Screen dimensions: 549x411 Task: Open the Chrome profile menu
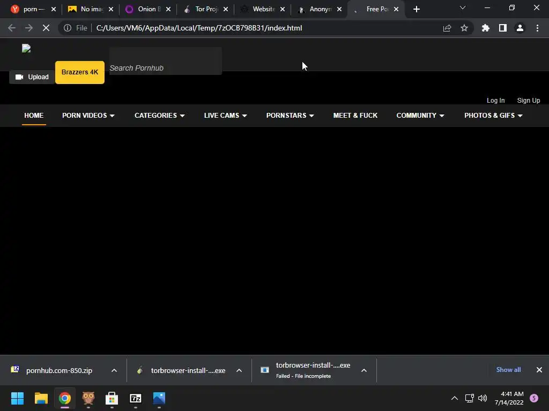[x=520, y=28]
